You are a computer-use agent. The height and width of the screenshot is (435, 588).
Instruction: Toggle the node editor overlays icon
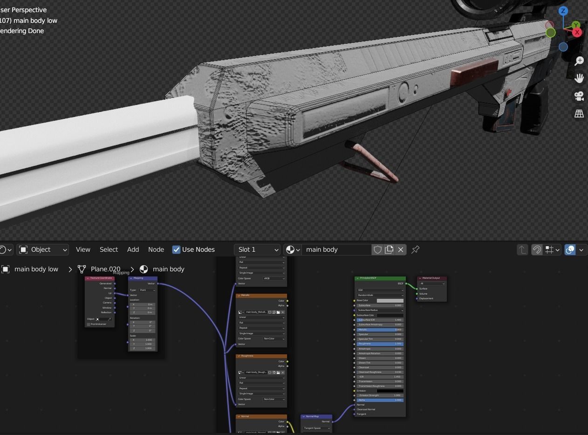point(570,249)
